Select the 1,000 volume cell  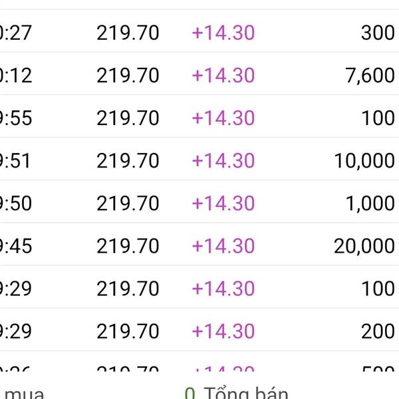[370, 203]
